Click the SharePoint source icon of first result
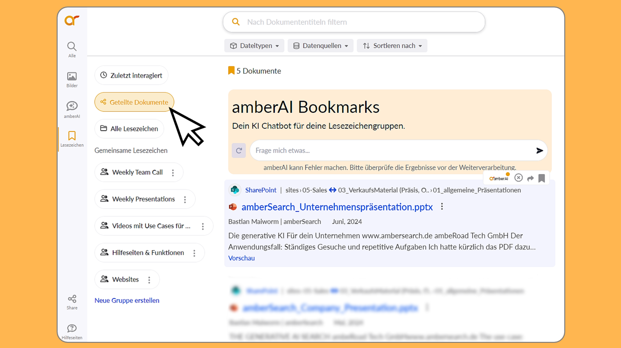Image resolution: width=621 pixels, height=348 pixels. pyautogui.click(x=235, y=190)
